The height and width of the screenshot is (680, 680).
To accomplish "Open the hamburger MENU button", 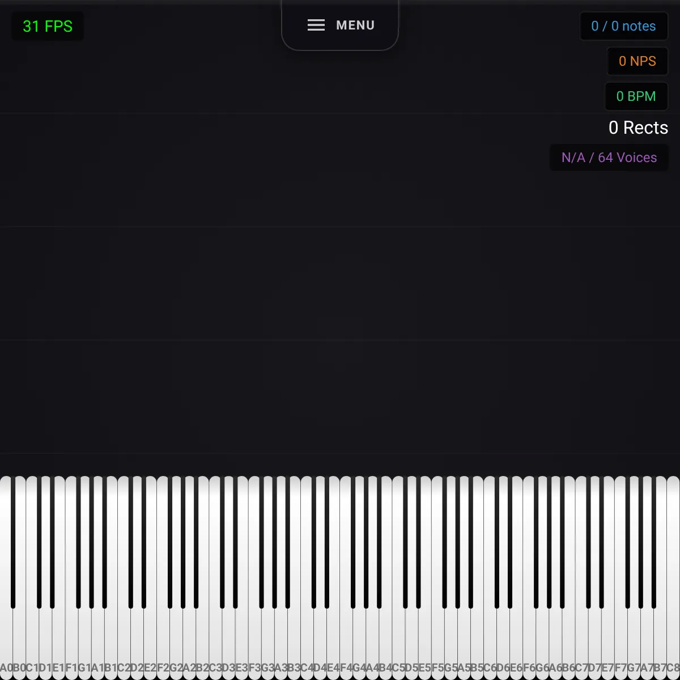I will (x=340, y=25).
